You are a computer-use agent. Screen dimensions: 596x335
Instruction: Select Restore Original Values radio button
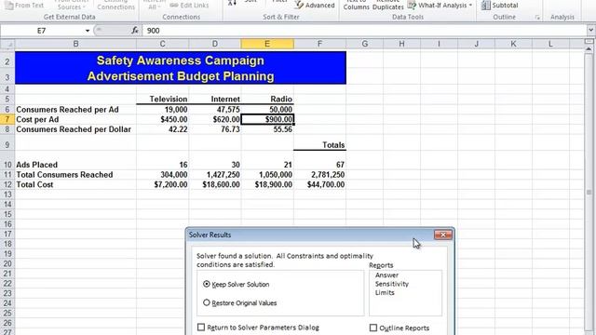[x=207, y=302]
